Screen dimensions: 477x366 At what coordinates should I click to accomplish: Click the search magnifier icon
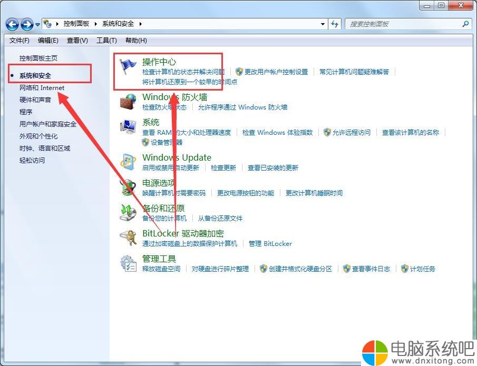pyautogui.click(x=465, y=24)
